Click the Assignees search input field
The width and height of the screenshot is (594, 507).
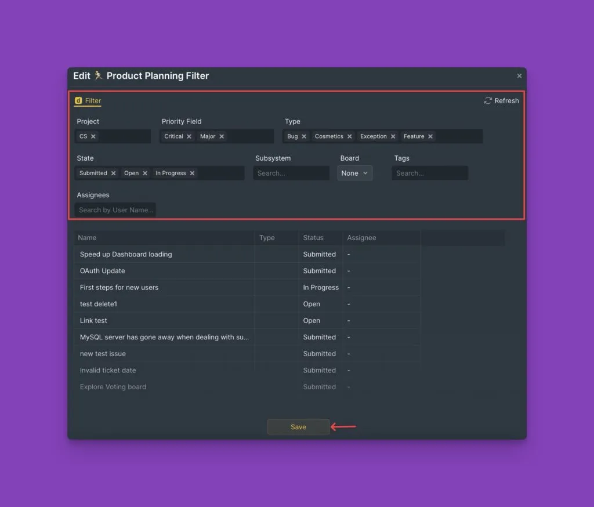(115, 209)
